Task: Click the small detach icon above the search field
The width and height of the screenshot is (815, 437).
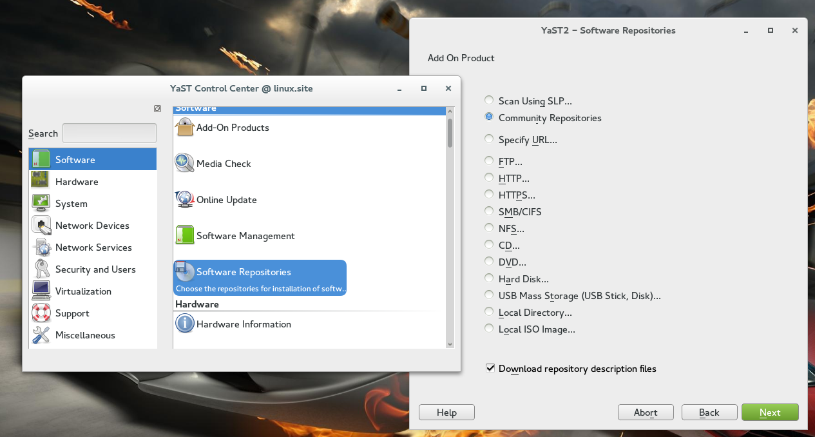Action: coord(157,109)
